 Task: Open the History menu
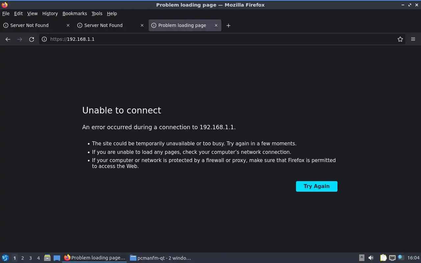coord(50,13)
